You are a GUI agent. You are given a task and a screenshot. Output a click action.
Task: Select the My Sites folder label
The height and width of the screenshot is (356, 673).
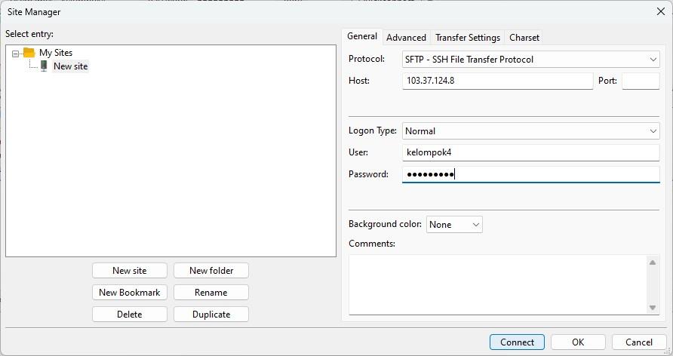(56, 52)
